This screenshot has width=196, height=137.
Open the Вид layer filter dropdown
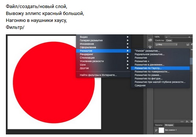click(x=166, y=45)
